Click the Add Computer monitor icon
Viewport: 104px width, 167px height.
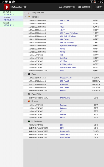point(60,7)
